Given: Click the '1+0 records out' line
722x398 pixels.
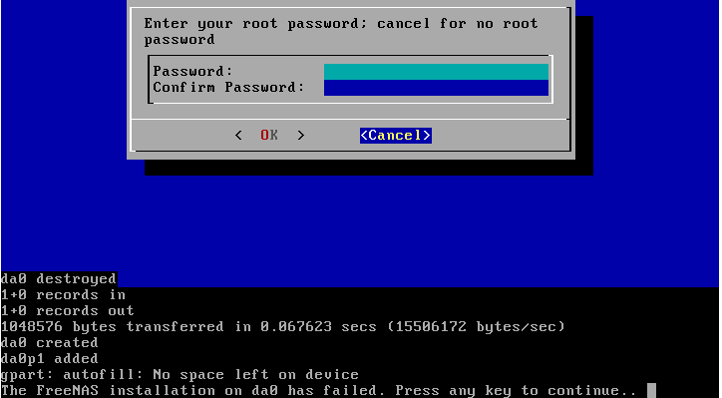Looking at the screenshot, I should [68, 311].
